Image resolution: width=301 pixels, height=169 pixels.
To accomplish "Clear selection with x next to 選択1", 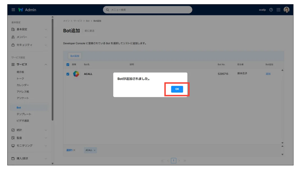I will click(x=74, y=150).
